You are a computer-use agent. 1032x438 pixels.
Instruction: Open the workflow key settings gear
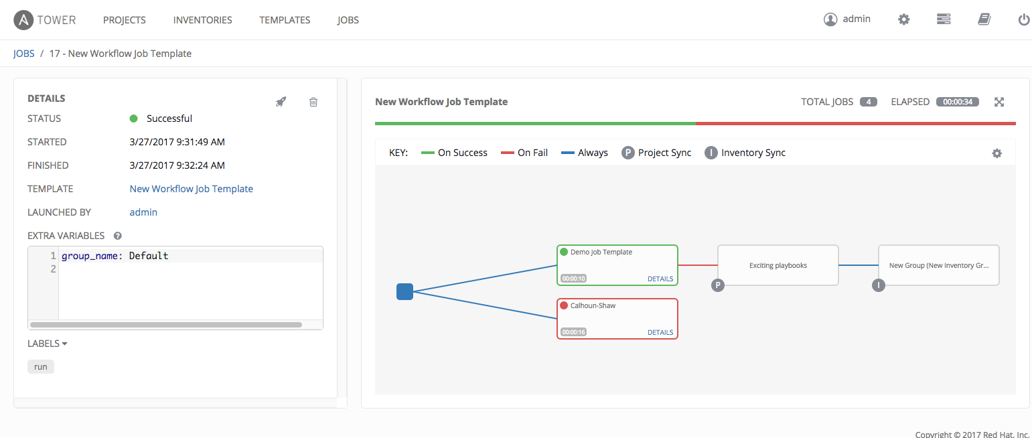click(997, 153)
